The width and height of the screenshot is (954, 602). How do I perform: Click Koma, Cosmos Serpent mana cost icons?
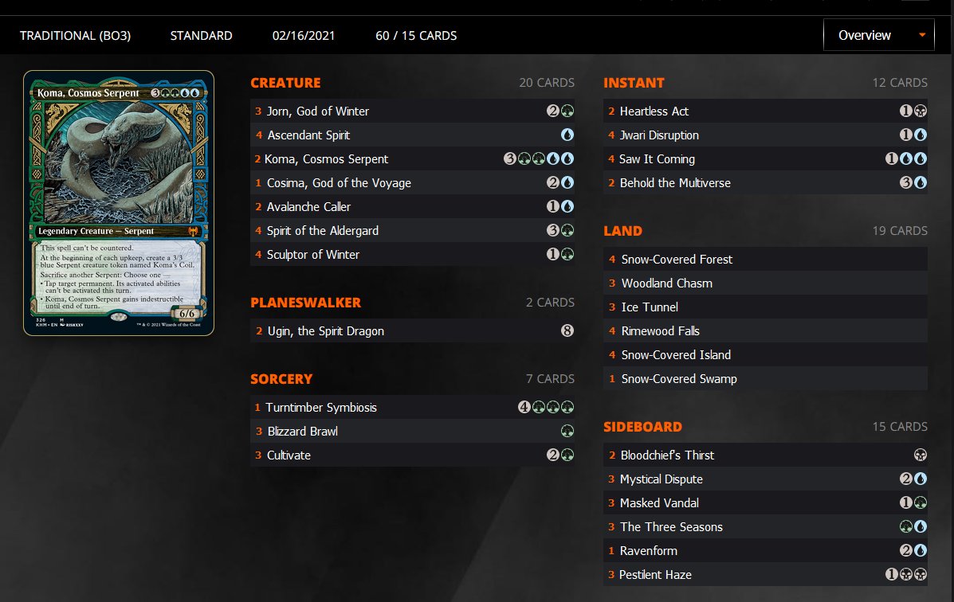click(x=539, y=158)
